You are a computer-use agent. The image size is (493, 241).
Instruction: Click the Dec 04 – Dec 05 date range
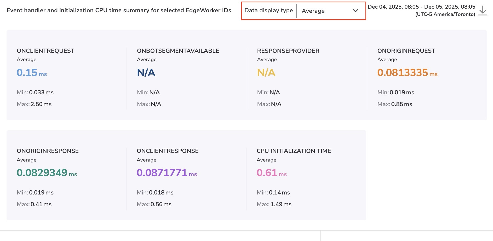(x=421, y=7)
